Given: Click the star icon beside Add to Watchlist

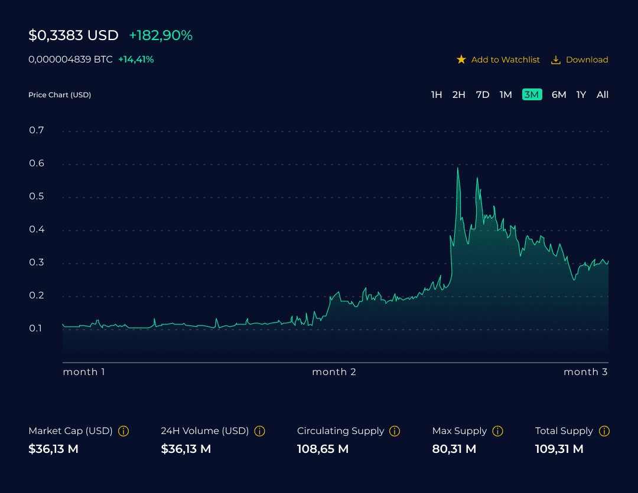Looking at the screenshot, I should coord(461,60).
